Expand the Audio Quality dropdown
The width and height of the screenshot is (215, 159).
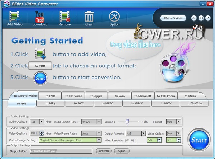(x=42, y=122)
